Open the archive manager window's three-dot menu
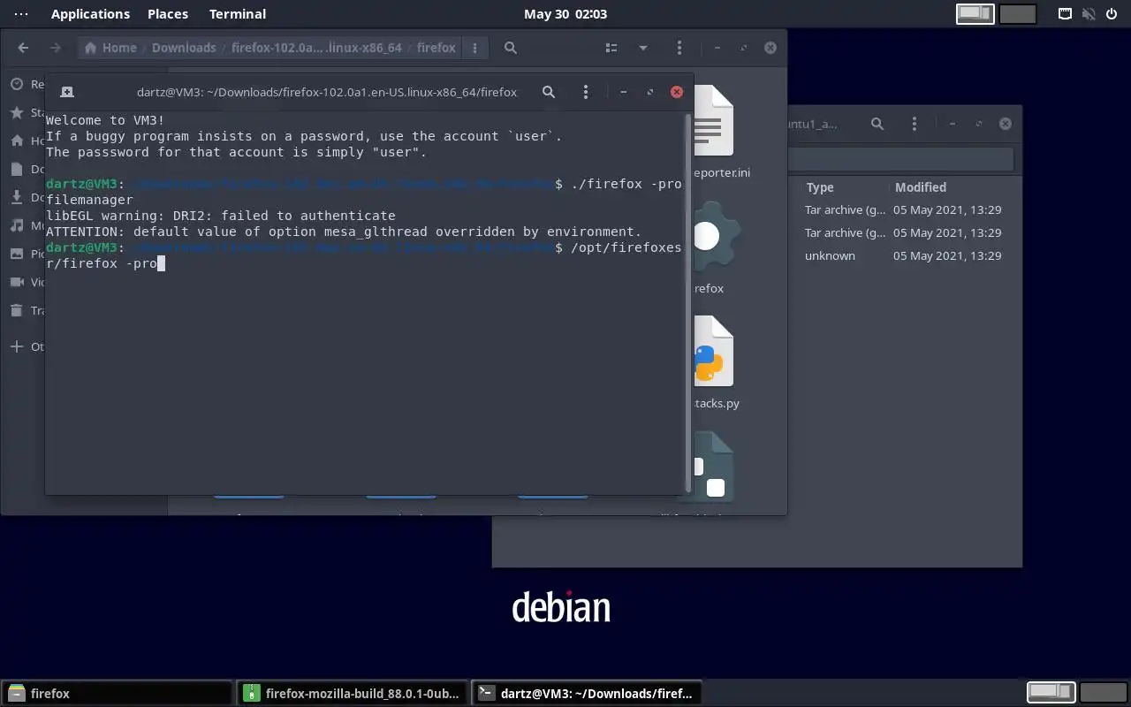The width and height of the screenshot is (1131, 707). pos(915,124)
